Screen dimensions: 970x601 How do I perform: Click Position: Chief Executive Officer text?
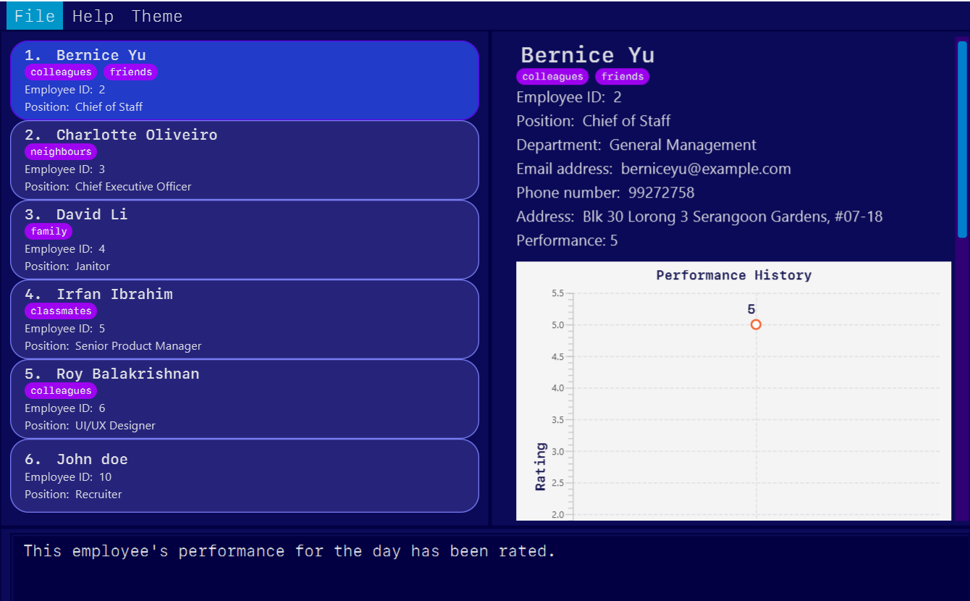(108, 187)
